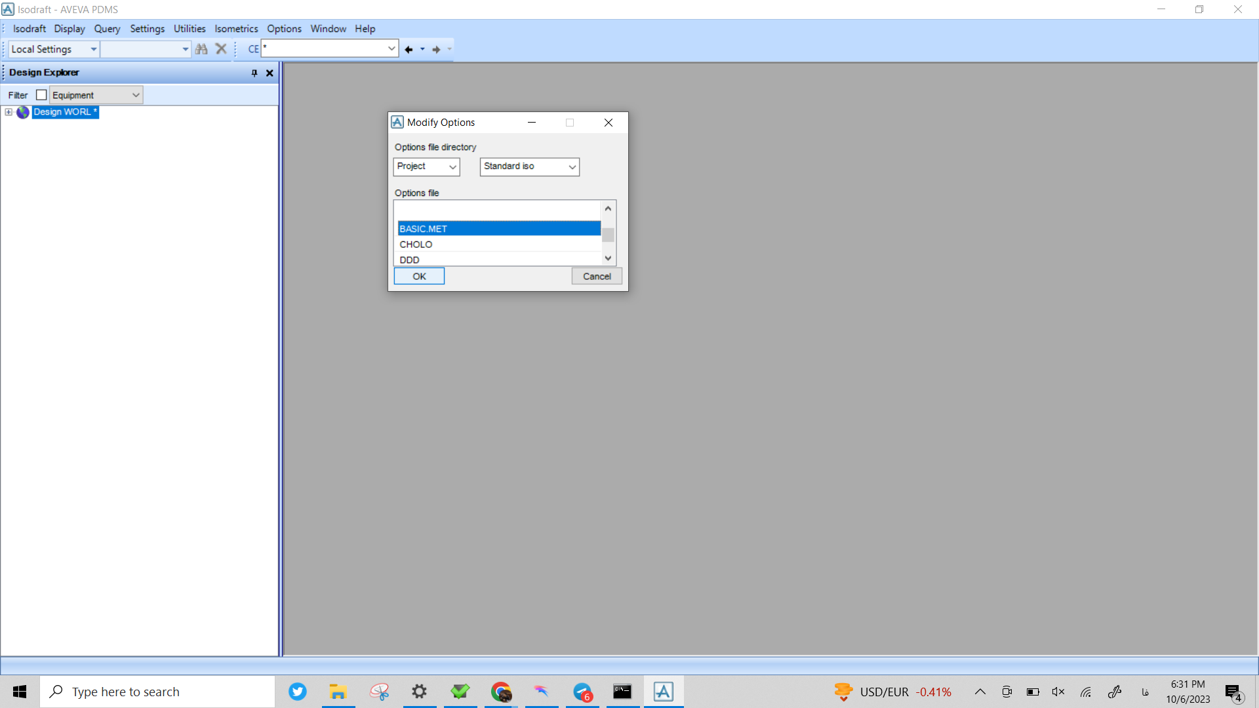The width and height of the screenshot is (1259, 708).
Task: Click the taskbar search box
Action: [157, 692]
